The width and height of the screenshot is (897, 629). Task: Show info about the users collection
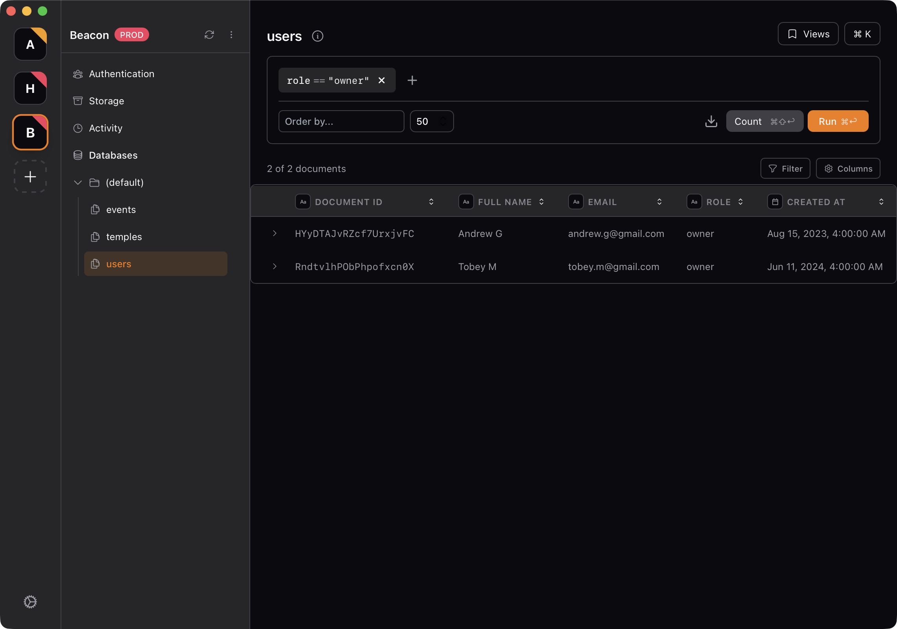click(317, 36)
